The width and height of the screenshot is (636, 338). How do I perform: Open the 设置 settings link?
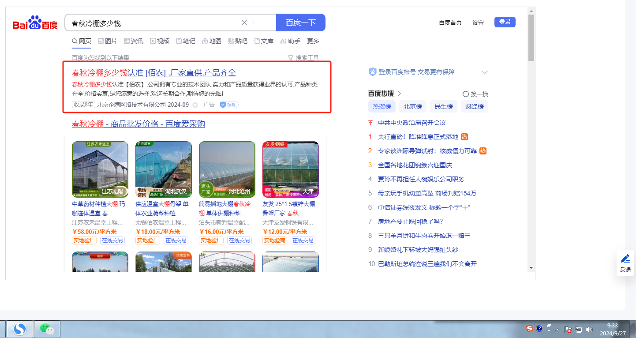[478, 23]
